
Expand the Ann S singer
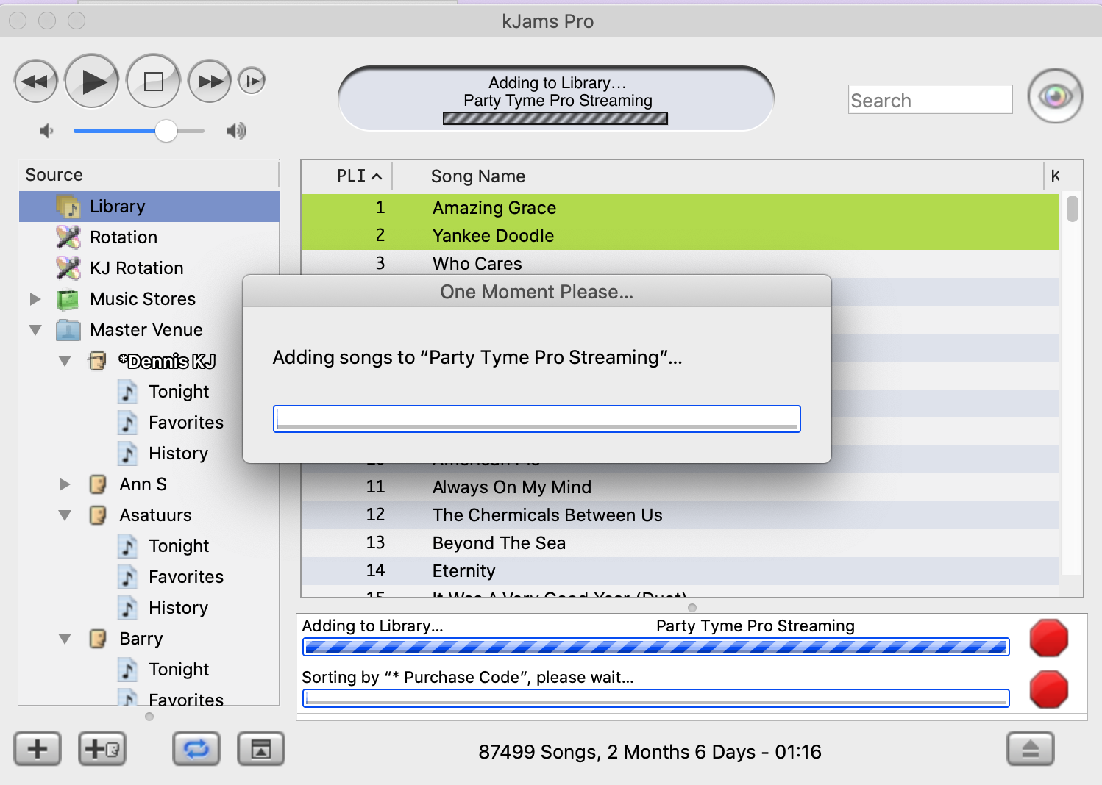pos(65,484)
